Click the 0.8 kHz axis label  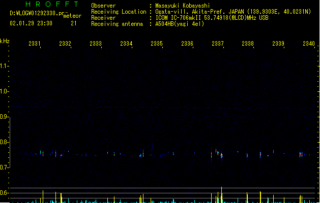tap(4, 142)
